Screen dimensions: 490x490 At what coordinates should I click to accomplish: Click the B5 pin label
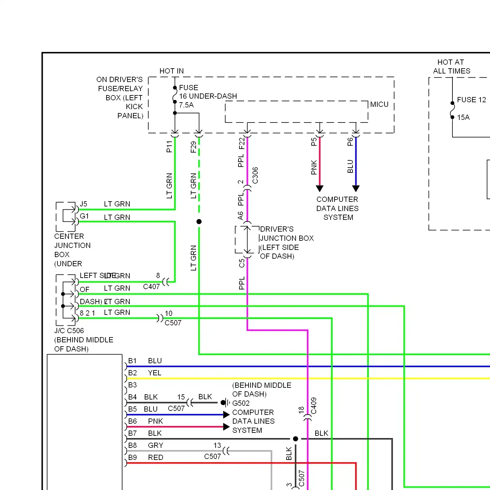(x=132, y=409)
